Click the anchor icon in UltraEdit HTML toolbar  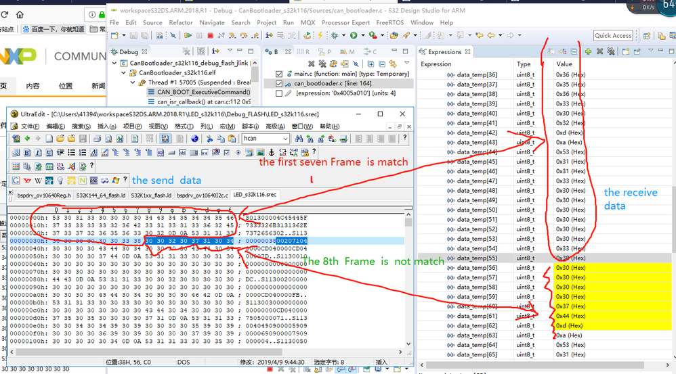[x=271, y=152]
